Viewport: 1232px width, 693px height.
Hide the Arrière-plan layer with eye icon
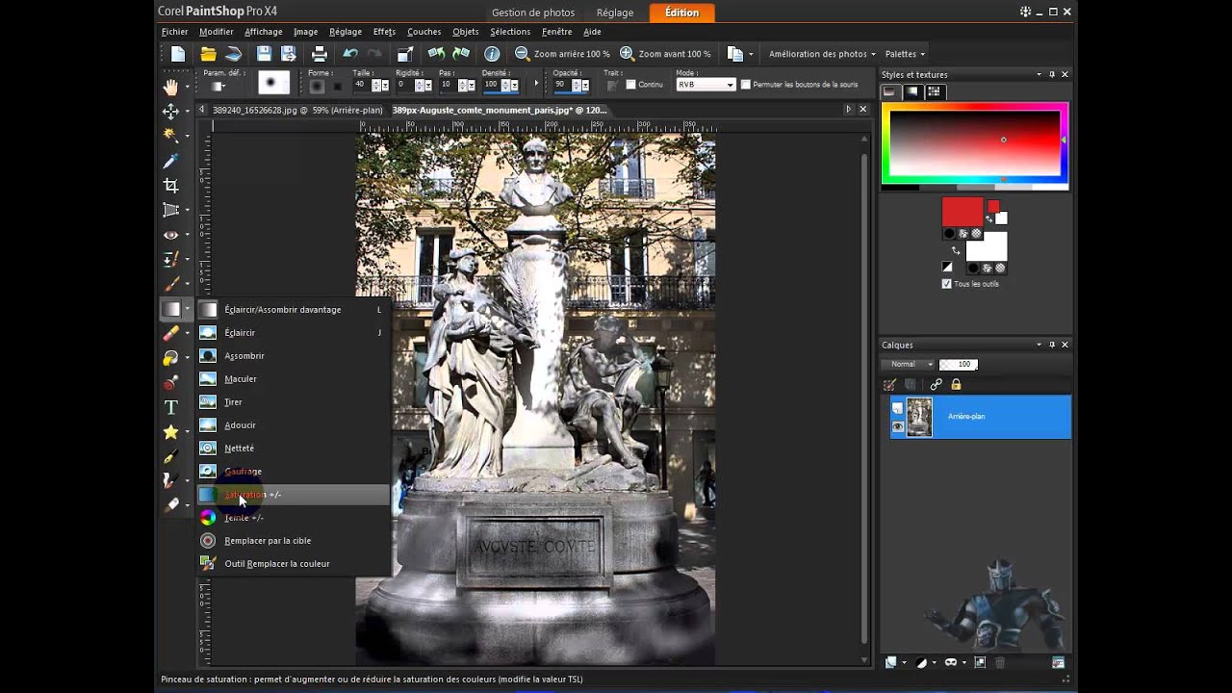click(898, 427)
